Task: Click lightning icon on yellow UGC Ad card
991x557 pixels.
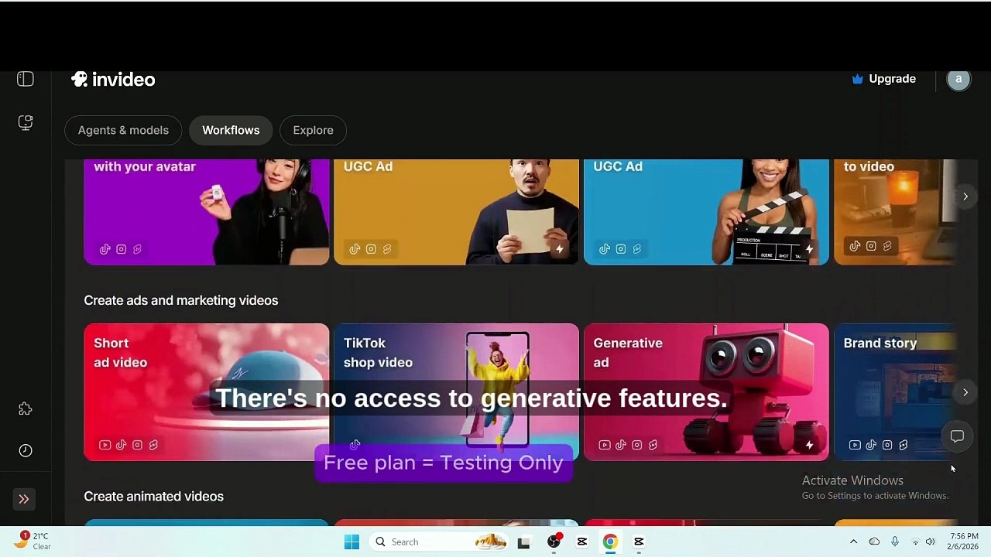Action: (559, 249)
